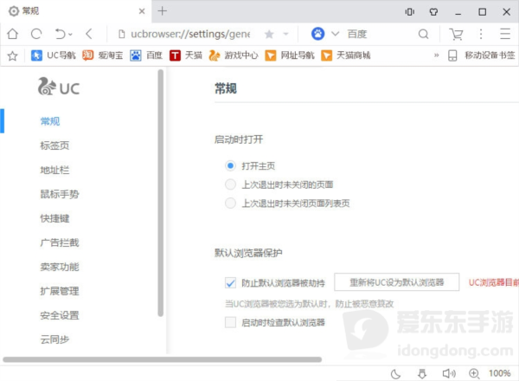Screen dimensions: 519x381
Task: Reload the page with the refresh icon
Action: coord(36,34)
